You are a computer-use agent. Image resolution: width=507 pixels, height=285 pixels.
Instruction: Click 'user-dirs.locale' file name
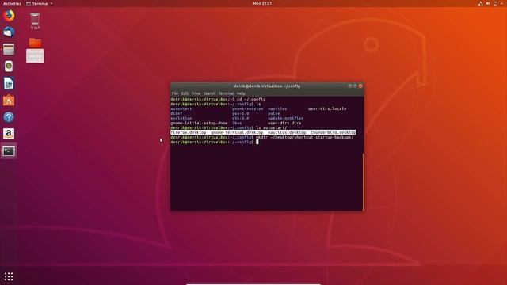(327, 109)
